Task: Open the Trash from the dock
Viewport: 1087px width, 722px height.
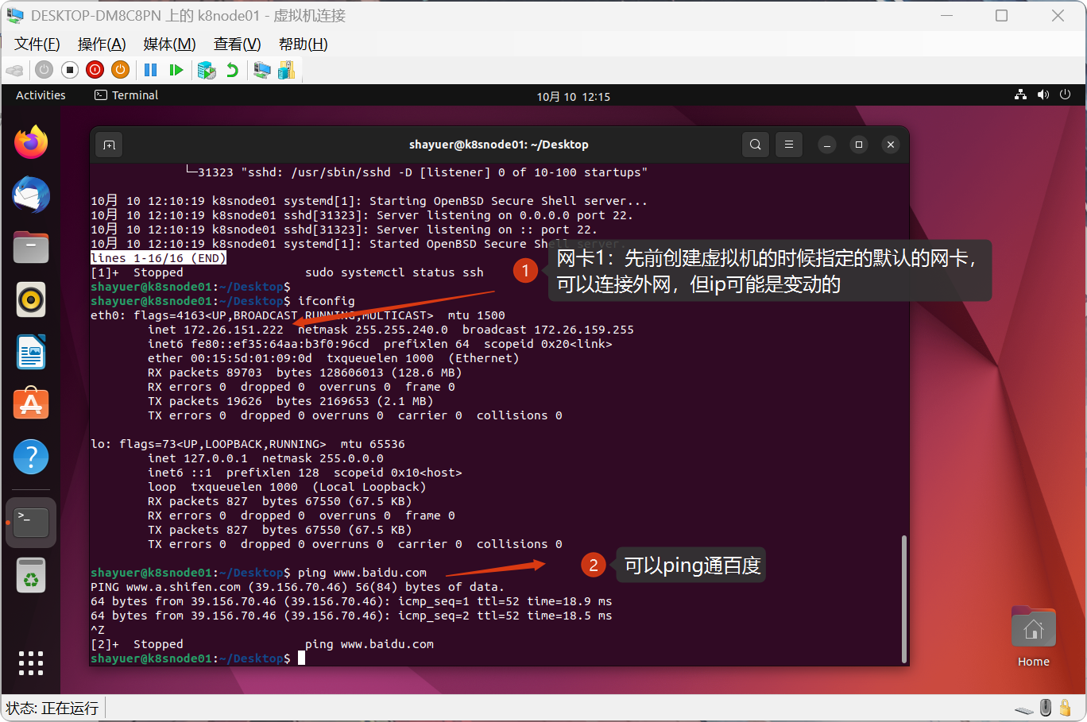Action: [31, 576]
